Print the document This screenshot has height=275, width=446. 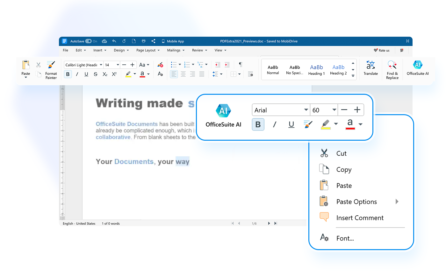144,41
